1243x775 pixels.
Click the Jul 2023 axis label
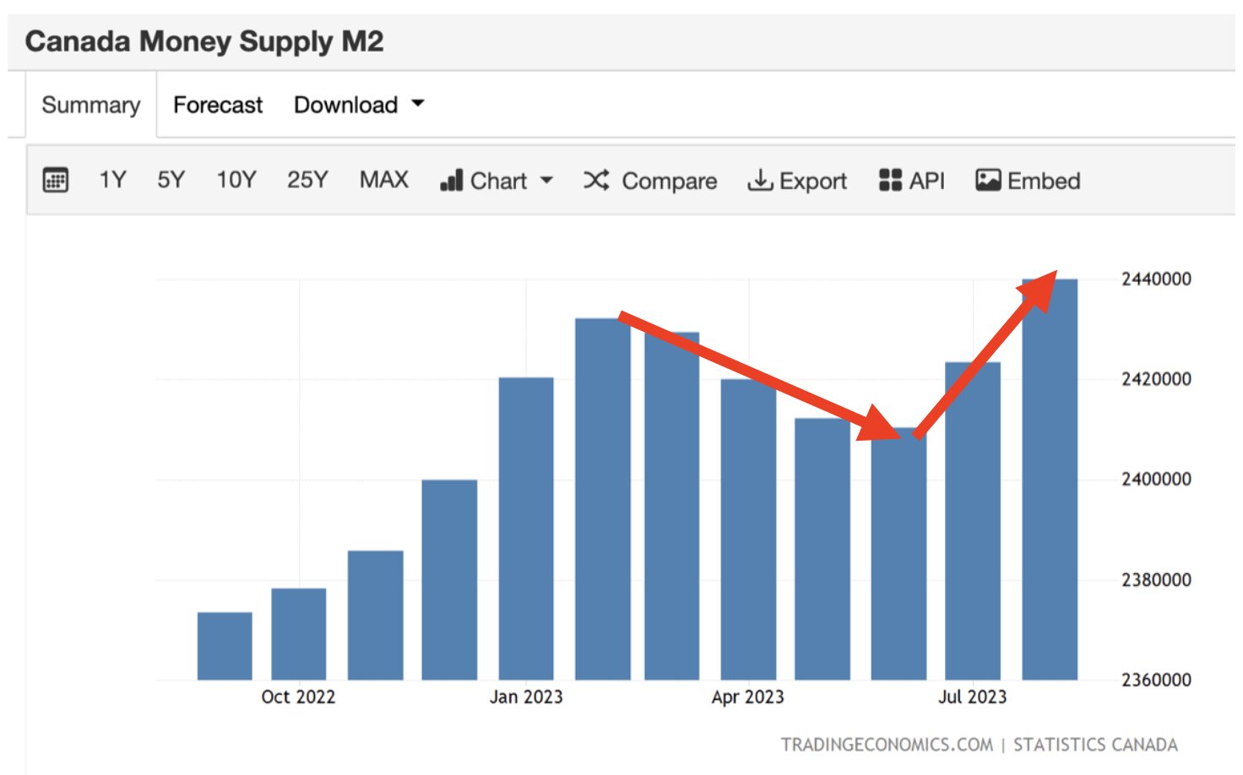click(973, 697)
